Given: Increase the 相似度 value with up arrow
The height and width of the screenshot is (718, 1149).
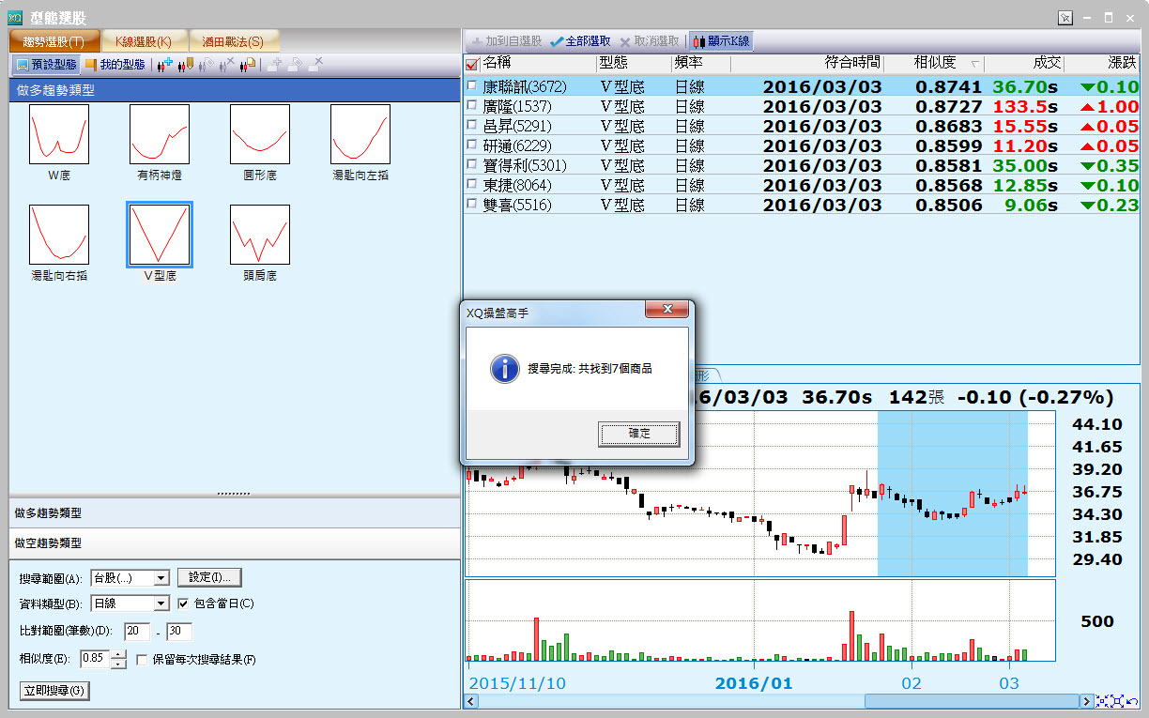Looking at the screenshot, I should pyautogui.click(x=118, y=654).
